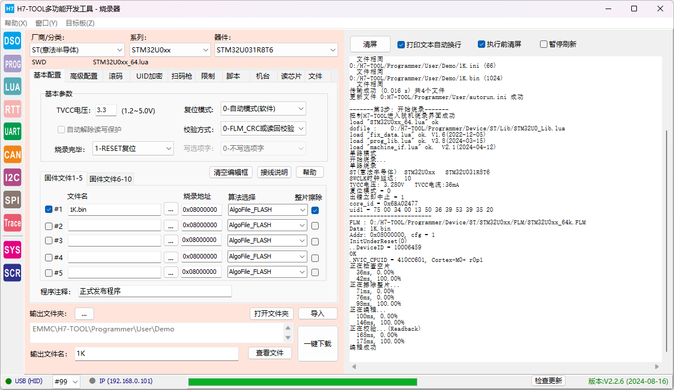The width and height of the screenshot is (674, 390).
Task: Open the 烧录完毕 1-RESET复位 dropdown
Action: pos(133,149)
